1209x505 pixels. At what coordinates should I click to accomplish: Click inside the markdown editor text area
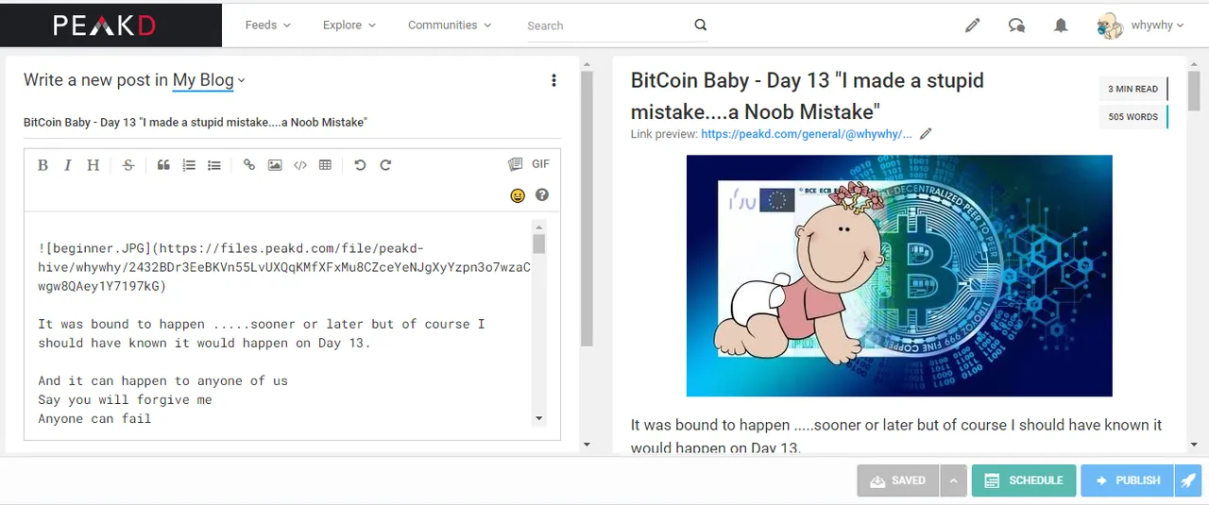point(283,321)
